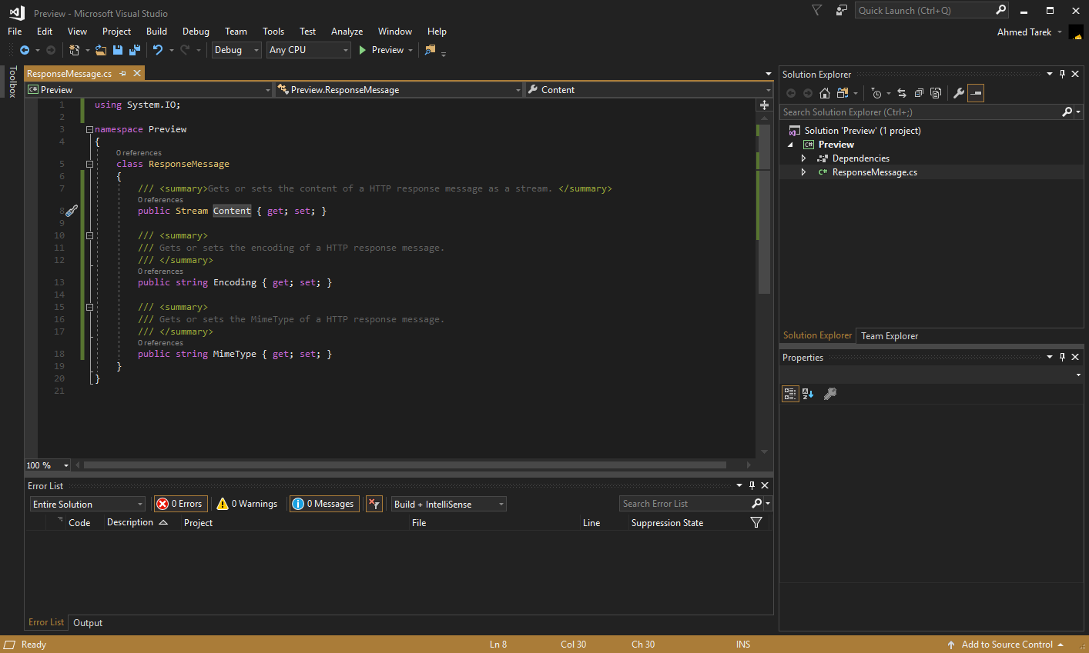Switch Solution Explorer views icon
The image size is (1089, 653).
[x=843, y=93]
